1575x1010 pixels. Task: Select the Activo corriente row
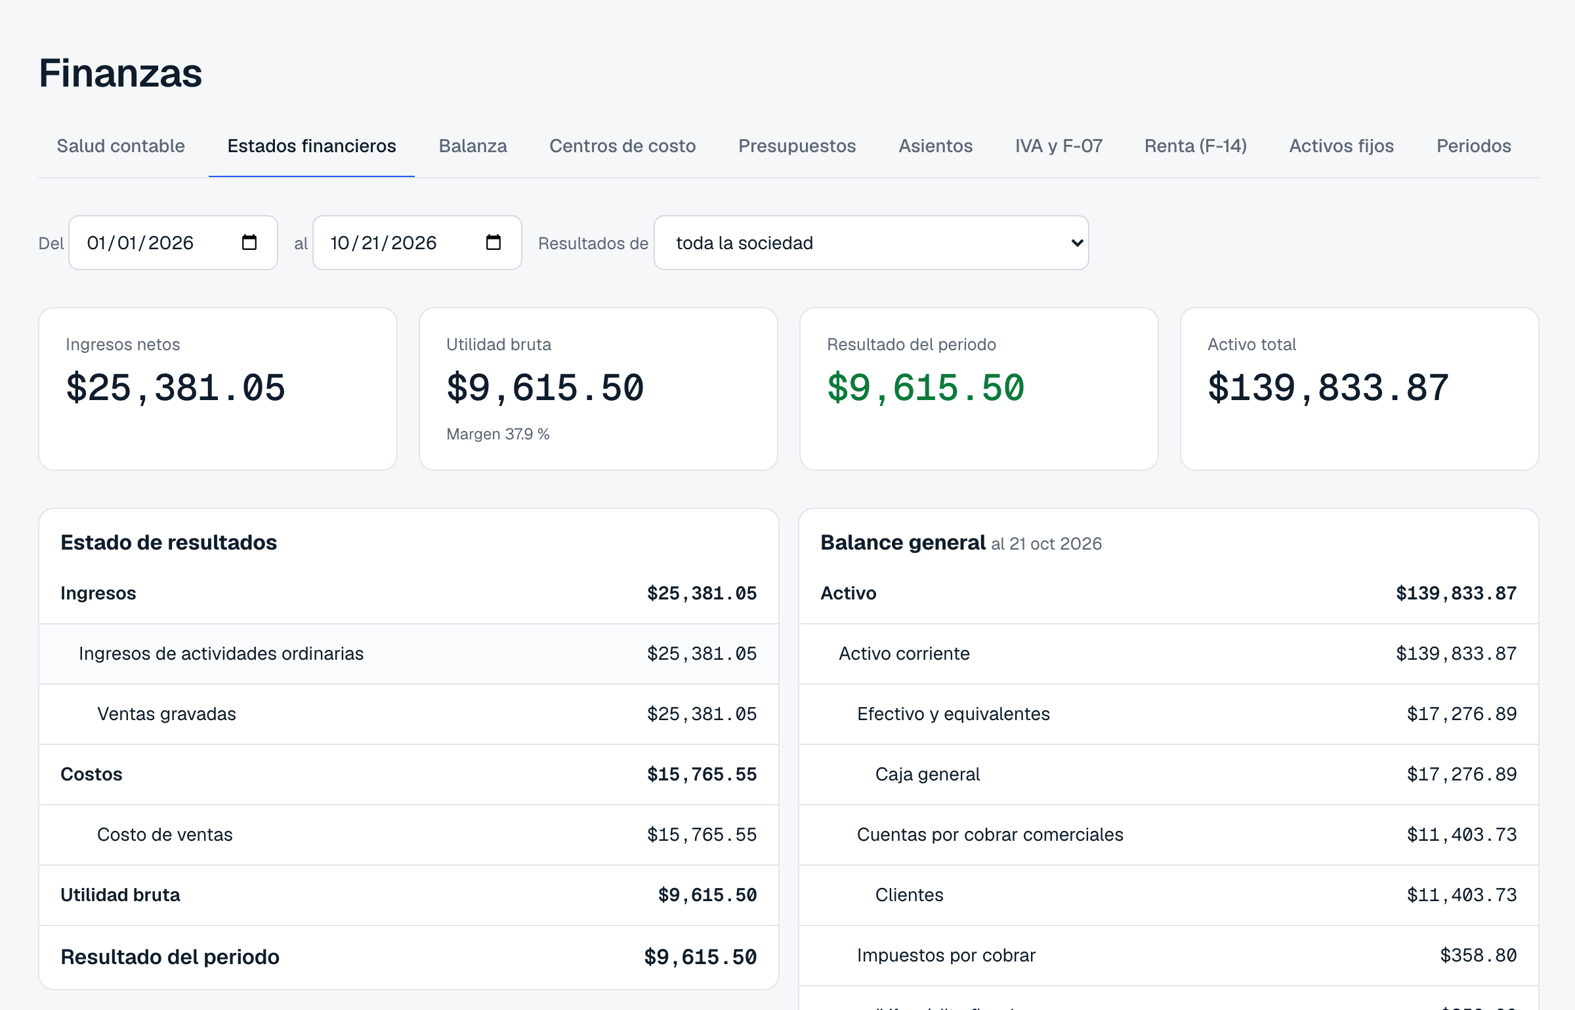point(1169,654)
